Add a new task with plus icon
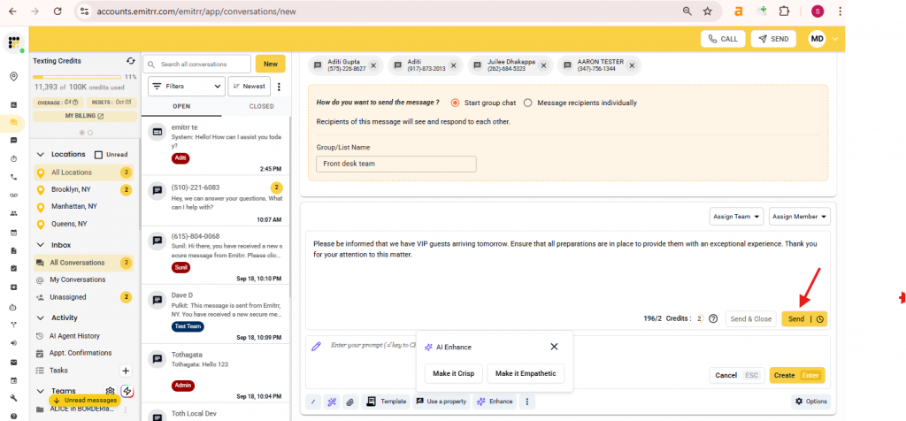The width and height of the screenshot is (906, 421). 126,371
